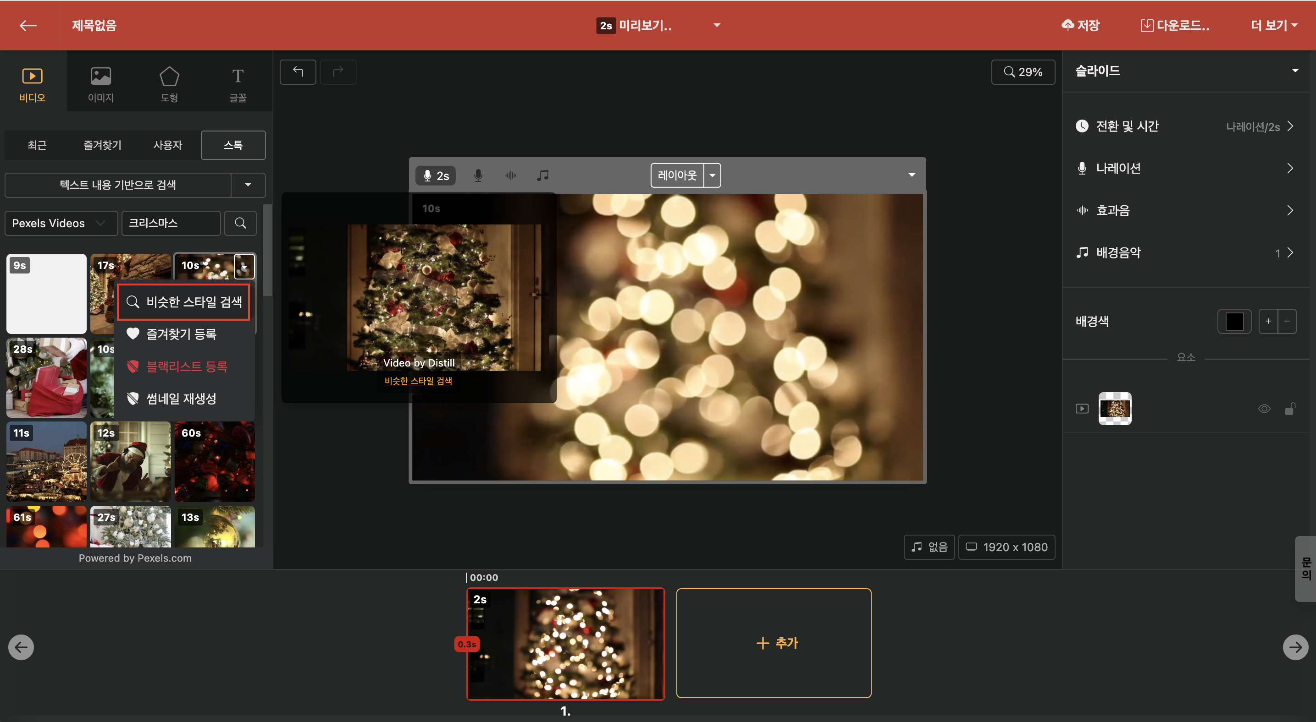Select the 60s red lights video
The image size is (1316, 722).
(x=215, y=461)
